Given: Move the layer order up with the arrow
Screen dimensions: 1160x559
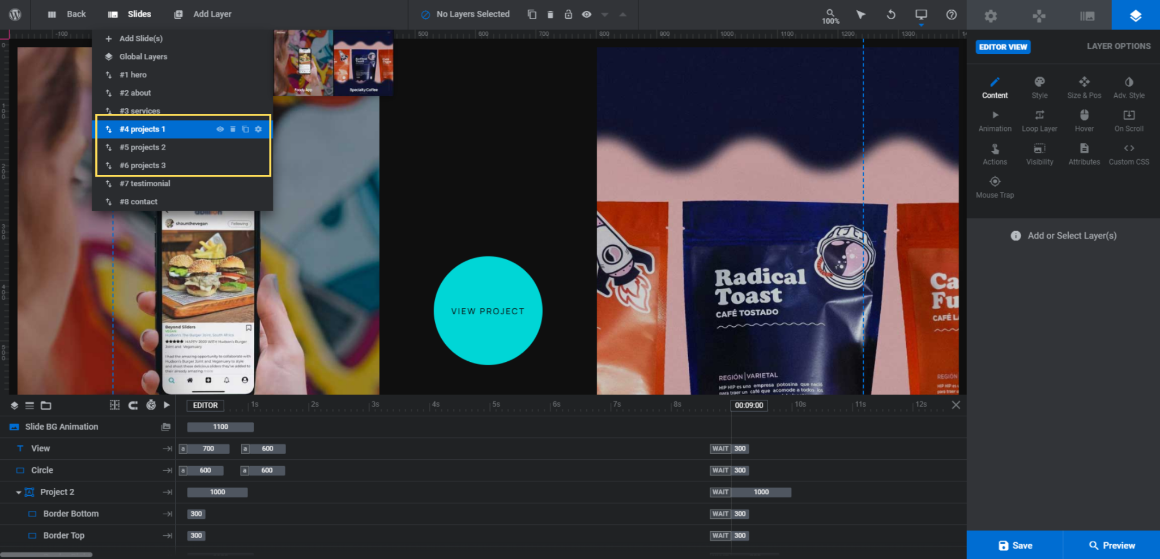Looking at the screenshot, I should pyautogui.click(x=622, y=15).
